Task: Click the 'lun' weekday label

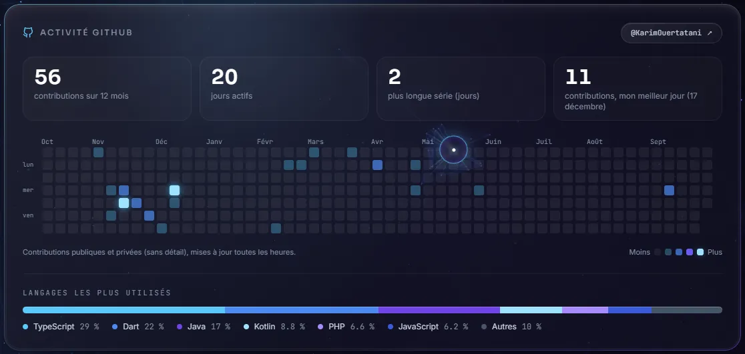Action: pos(28,165)
